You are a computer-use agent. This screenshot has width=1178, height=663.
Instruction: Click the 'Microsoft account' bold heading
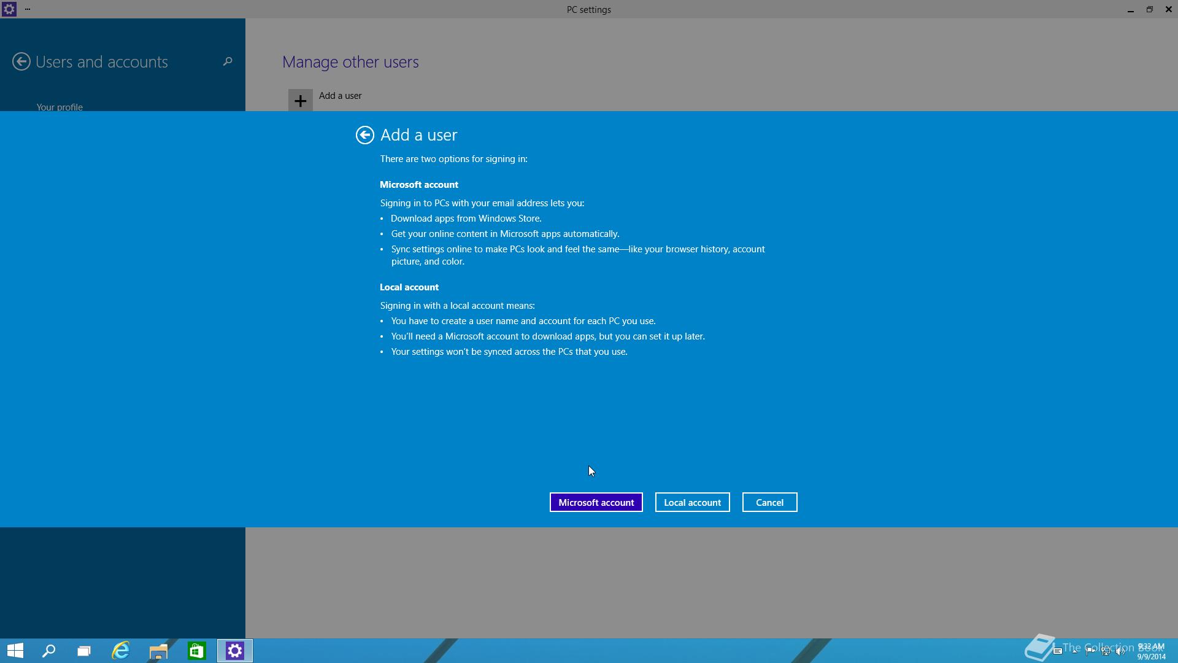(x=419, y=185)
